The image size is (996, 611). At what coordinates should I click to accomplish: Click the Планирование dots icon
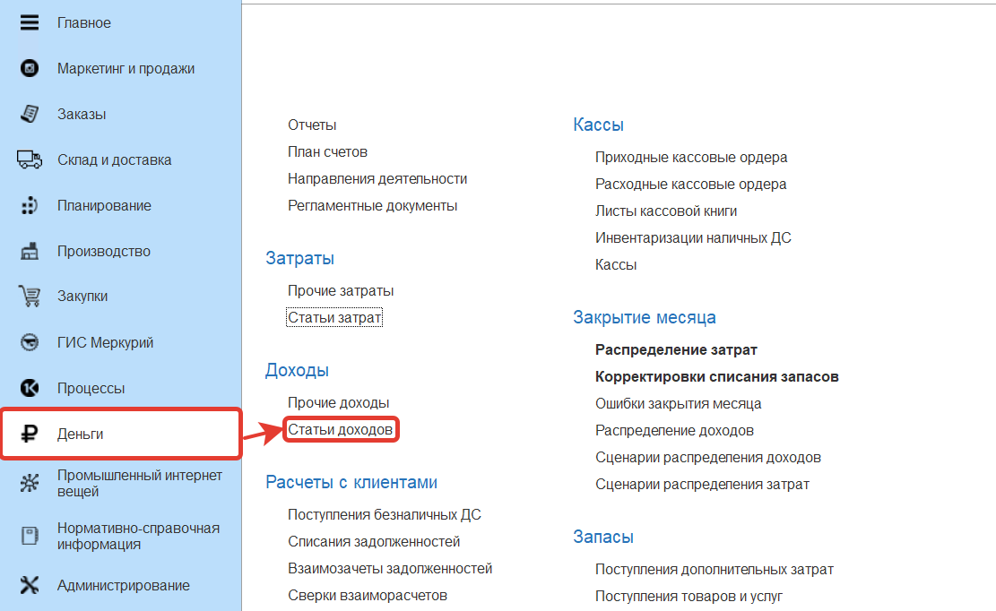[x=30, y=206]
